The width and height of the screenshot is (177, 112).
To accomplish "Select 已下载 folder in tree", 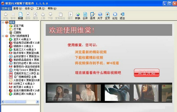I will pos(17,29).
